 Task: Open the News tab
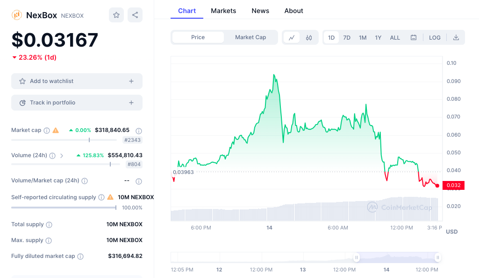pos(260,11)
